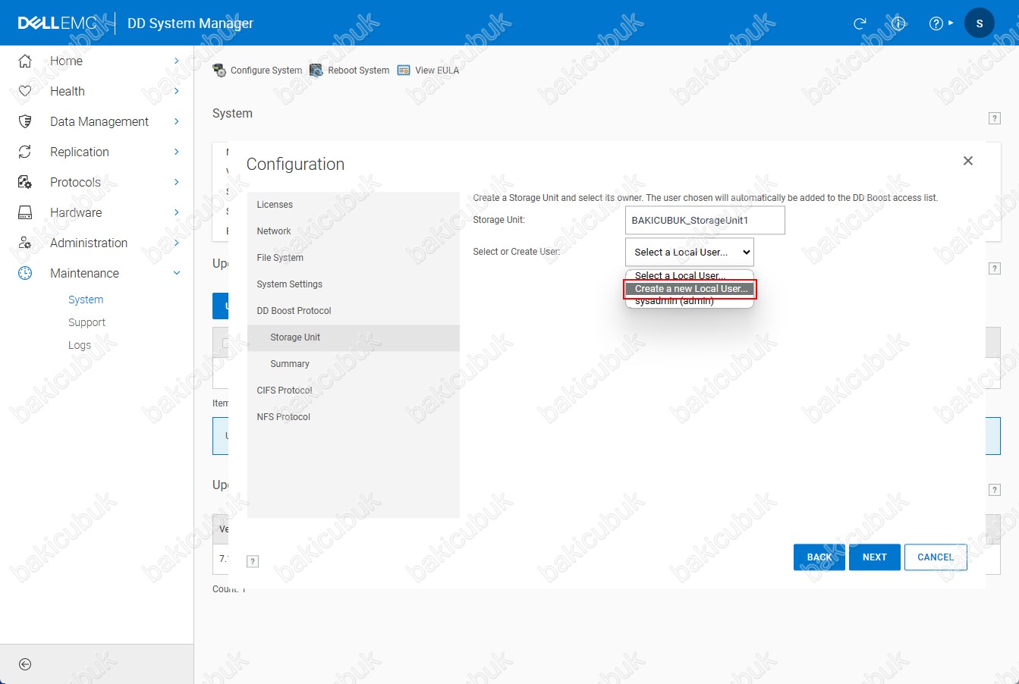This screenshot has width=1019, height=684.
Task: Go to Network configuration step
Action: click(354, 231)
